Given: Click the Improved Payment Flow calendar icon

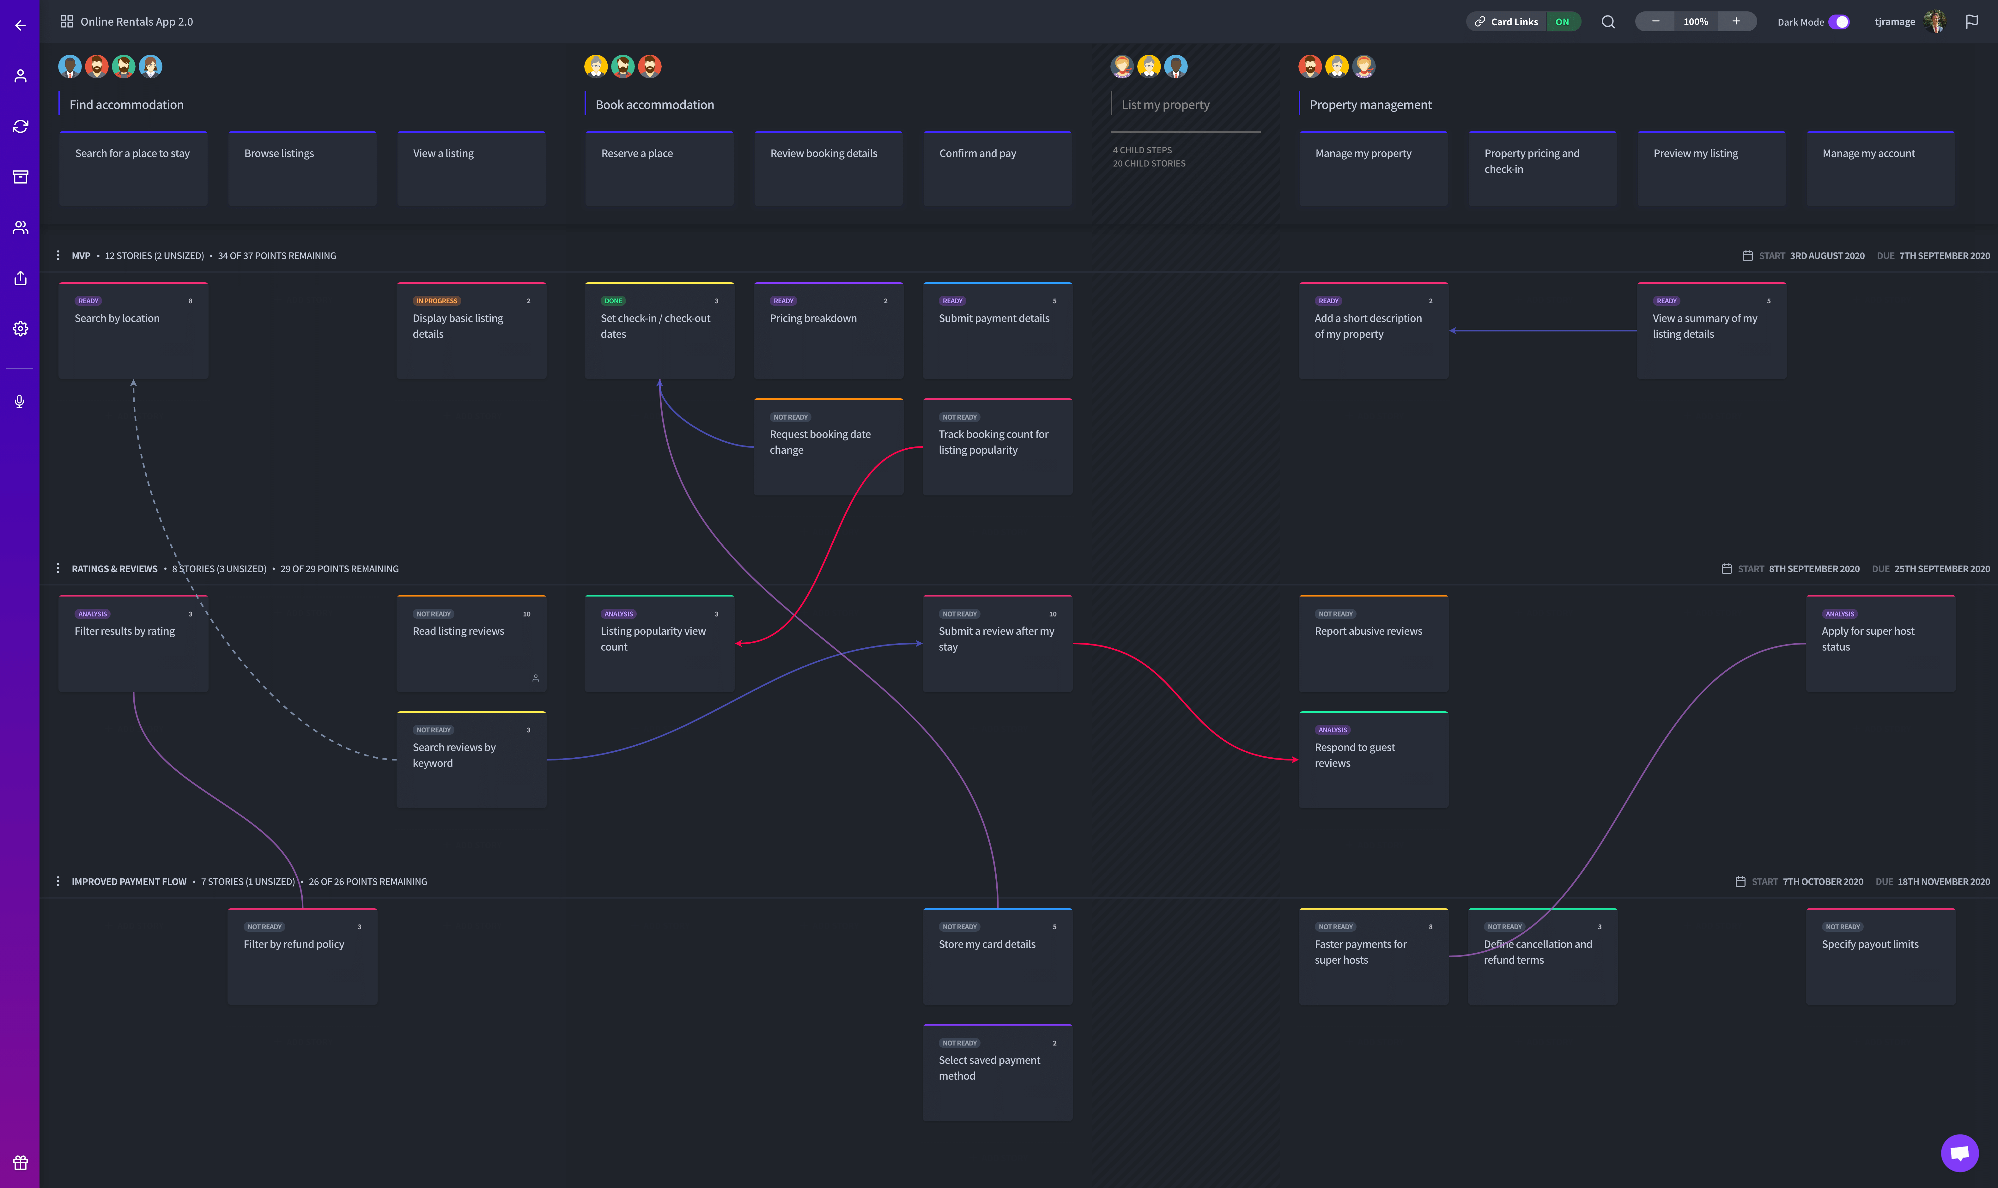Looking at the screenshot, I should [1740, 882].
